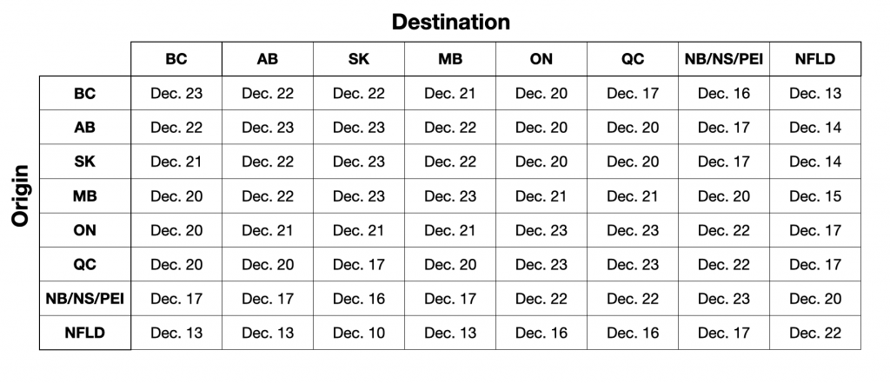Select MB to NFLD cell Dec. 15
890x383 pixels.
(x=815, y=195)
